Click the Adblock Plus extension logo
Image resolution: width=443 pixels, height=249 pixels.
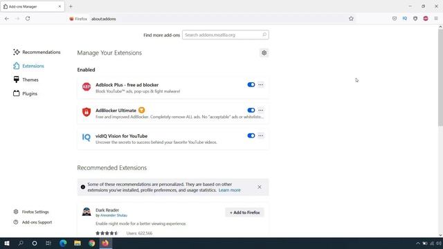coord(87,86)
